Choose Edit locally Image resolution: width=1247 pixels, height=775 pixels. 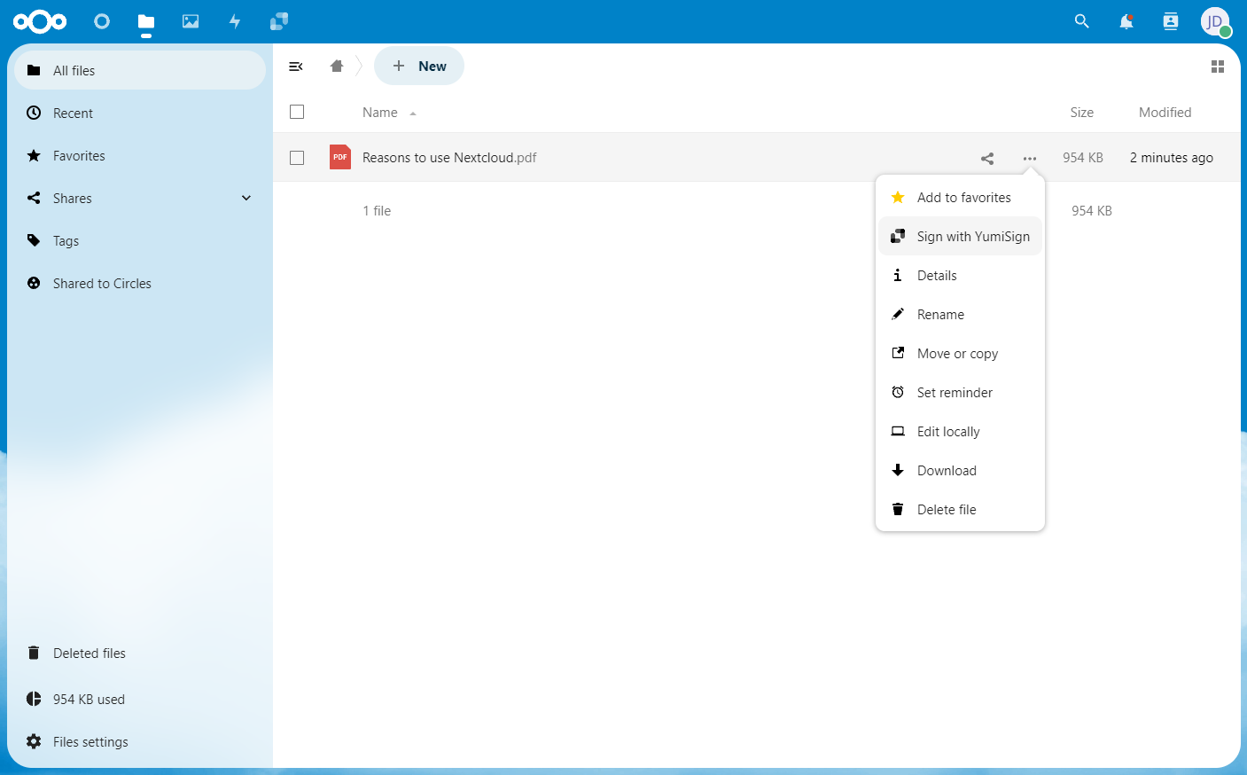click(x=960, y=432)
